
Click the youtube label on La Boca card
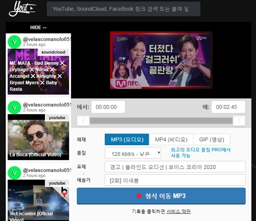click(x=57, y=118)
